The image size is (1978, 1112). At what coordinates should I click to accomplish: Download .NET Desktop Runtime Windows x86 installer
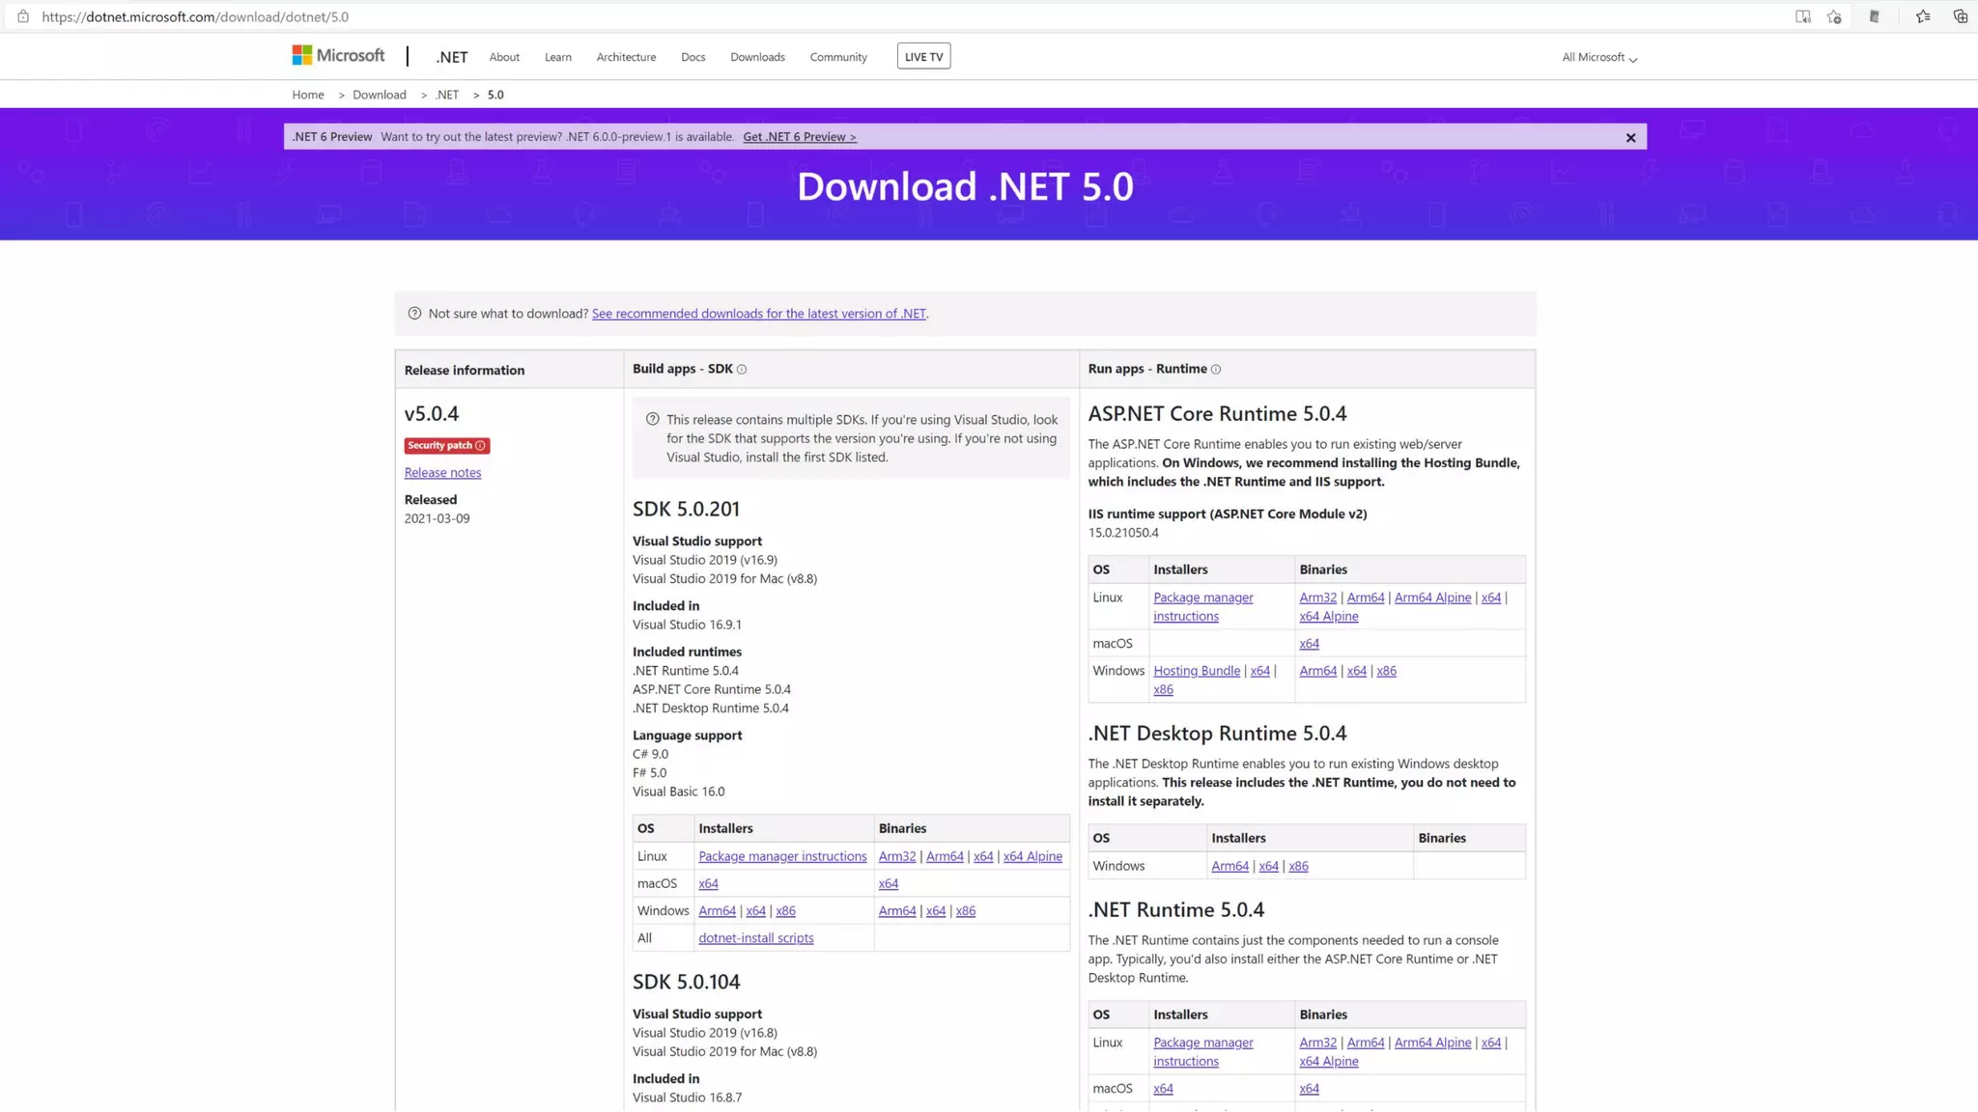(x=1298, y=866)
